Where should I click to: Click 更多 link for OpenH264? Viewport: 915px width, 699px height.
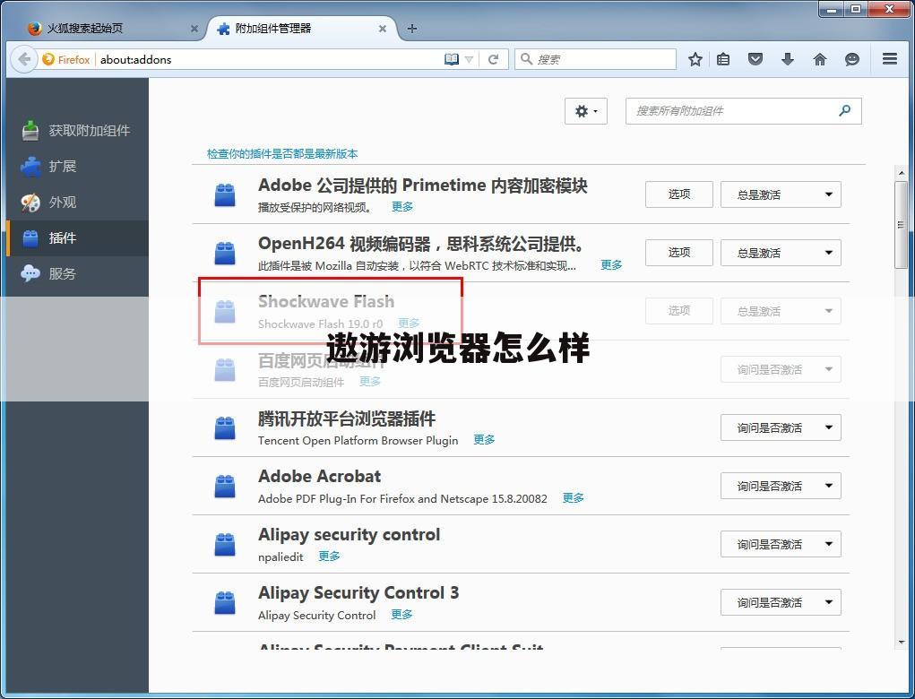611,265
